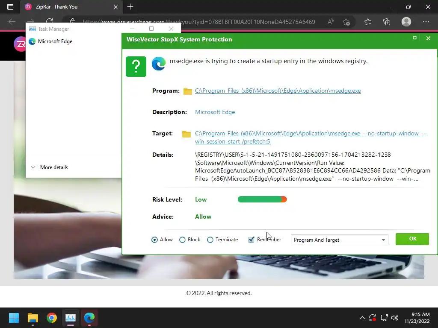Open the Edge profile avatar
The image size is (438, 328).
point(406,22)
